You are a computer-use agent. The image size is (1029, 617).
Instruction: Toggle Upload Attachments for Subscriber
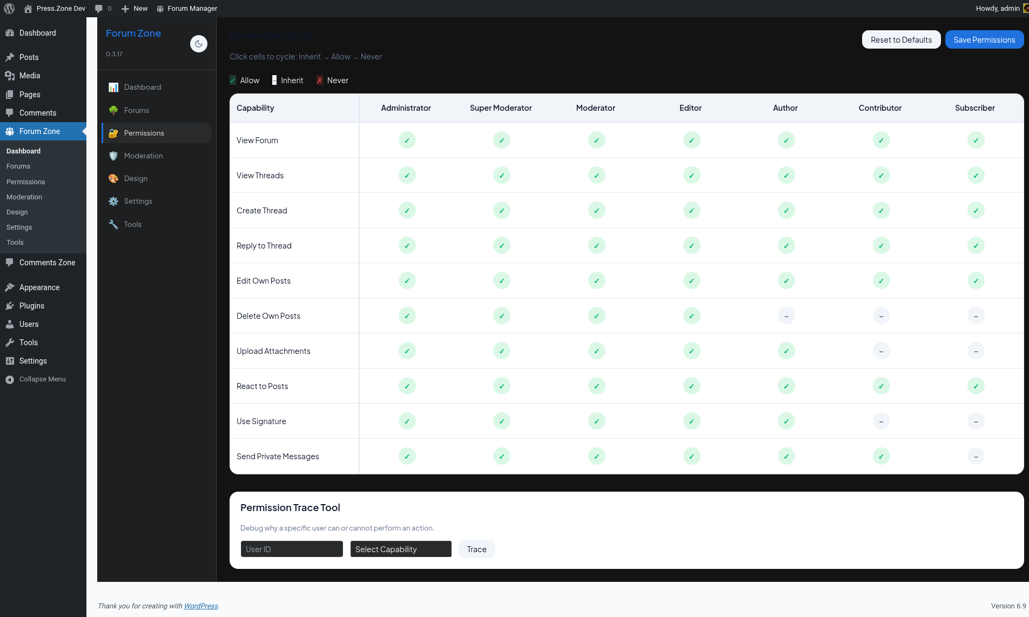click(x=976, y=351)
